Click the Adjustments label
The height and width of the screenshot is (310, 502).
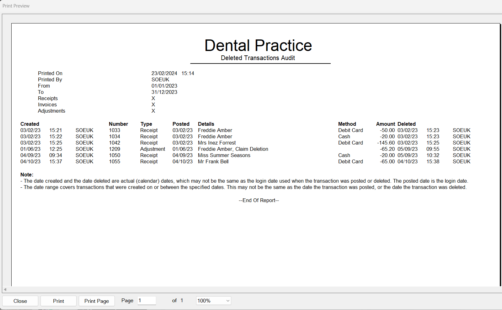pyautogui.click(x=51, y=111)
